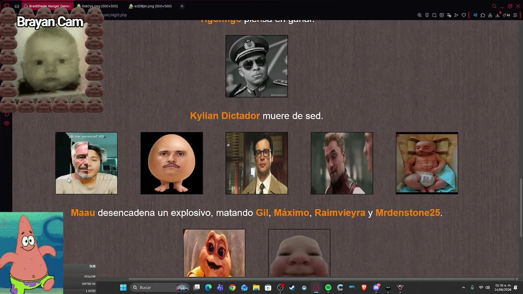Open Discord from the taskbar

pos(376,287)
